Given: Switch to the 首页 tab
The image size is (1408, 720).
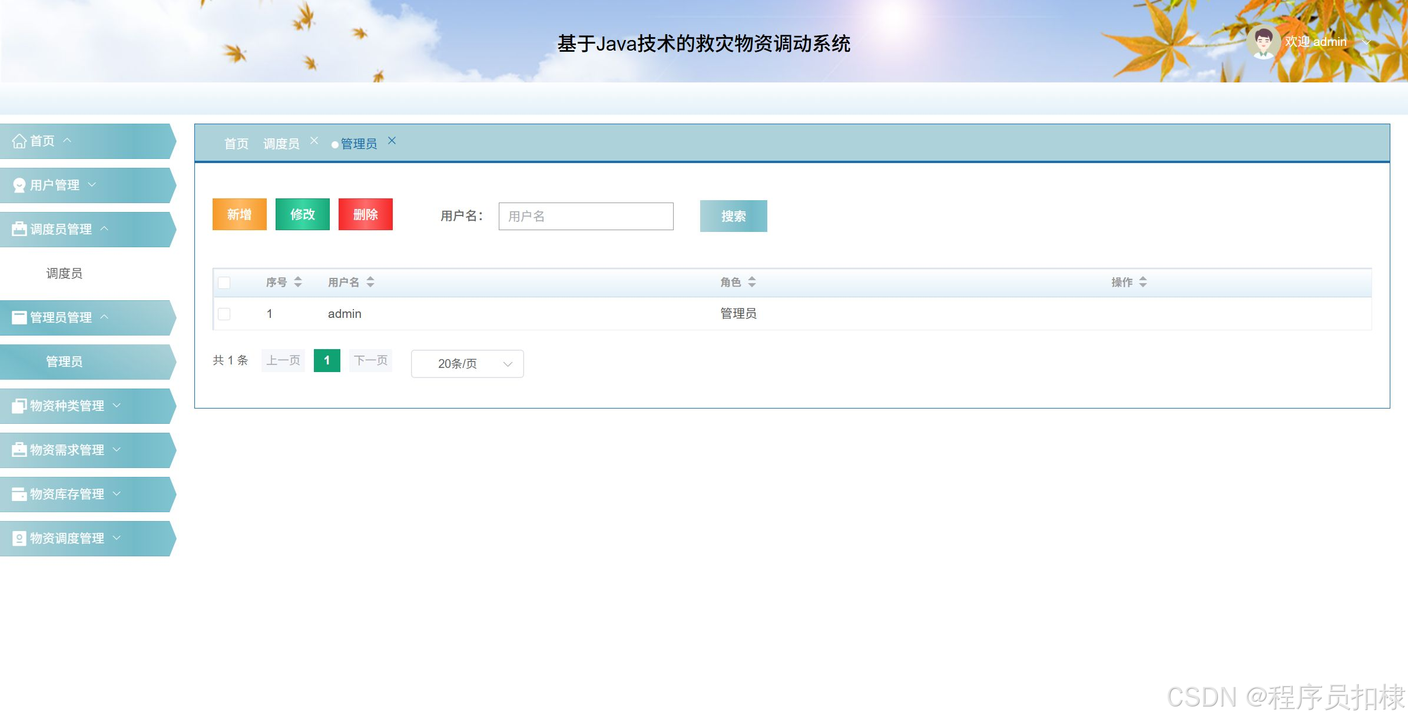Looking at the screenshot, I should point(236,144).
